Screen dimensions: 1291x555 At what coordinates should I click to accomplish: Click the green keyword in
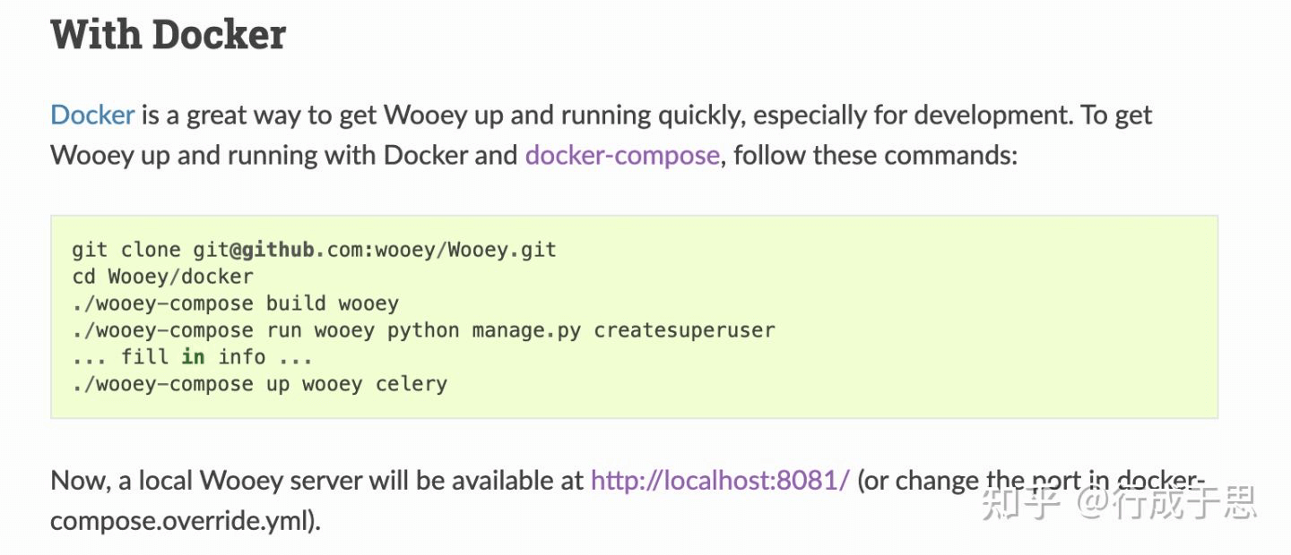[193, 357]
